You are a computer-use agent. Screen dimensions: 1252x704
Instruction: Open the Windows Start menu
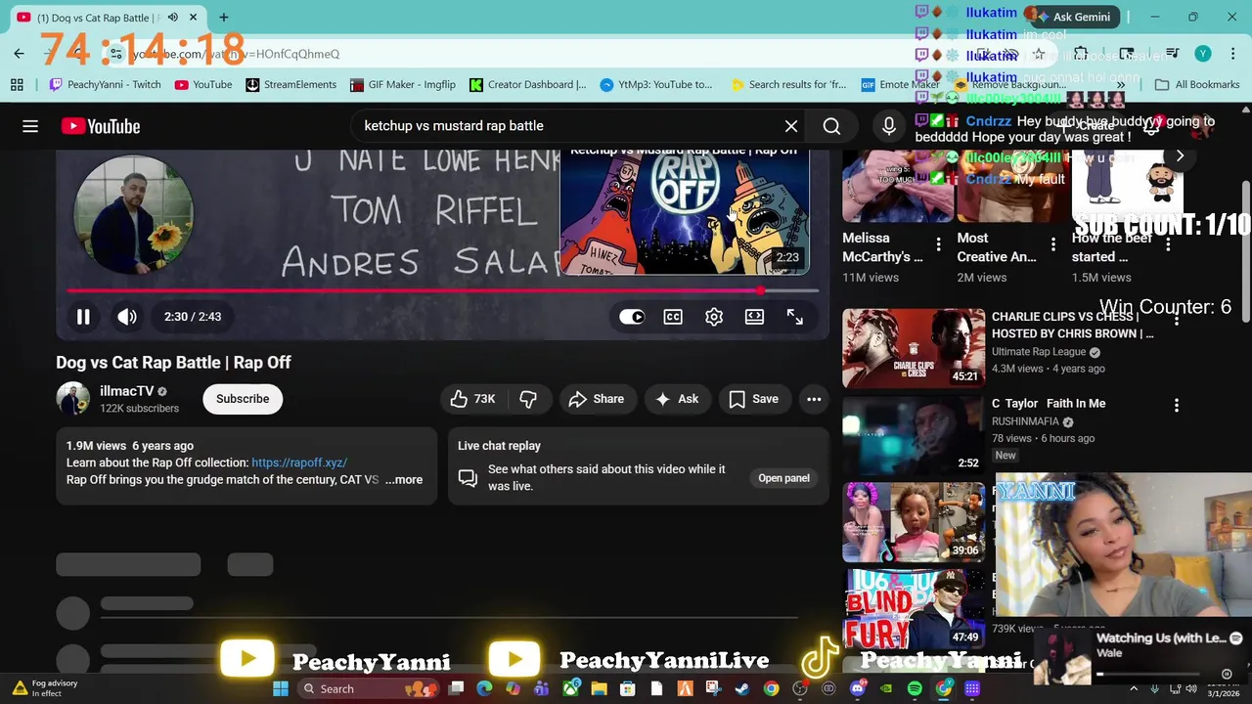[x=281, y=689]
